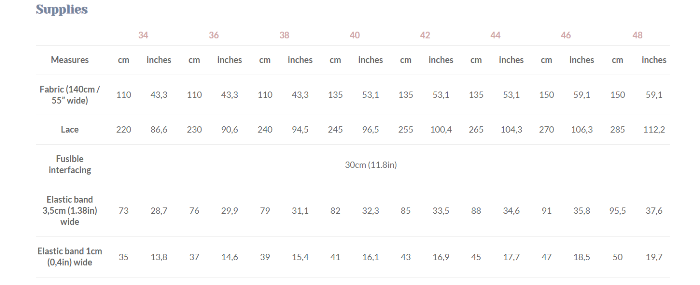Click the 220 cm lace value
The width and height of the screenshot is (700, 285).
124,130
